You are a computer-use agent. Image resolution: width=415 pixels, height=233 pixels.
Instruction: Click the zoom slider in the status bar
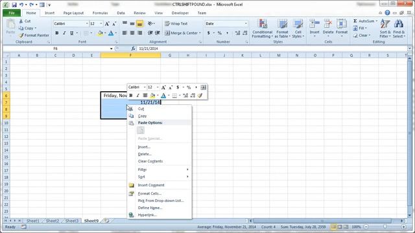[x=385, y=227]
